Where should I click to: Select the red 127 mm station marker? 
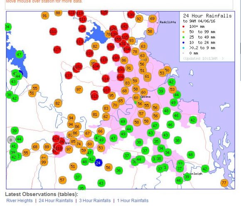click(57, 49)
